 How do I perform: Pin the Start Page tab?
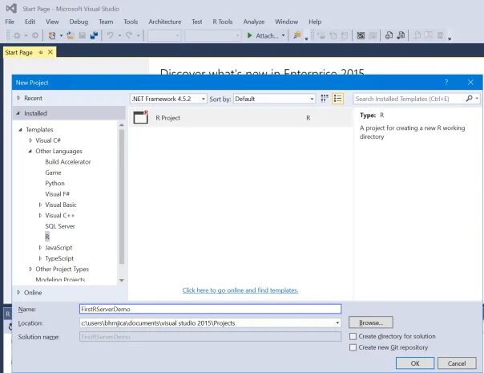[x=41, y=52]
